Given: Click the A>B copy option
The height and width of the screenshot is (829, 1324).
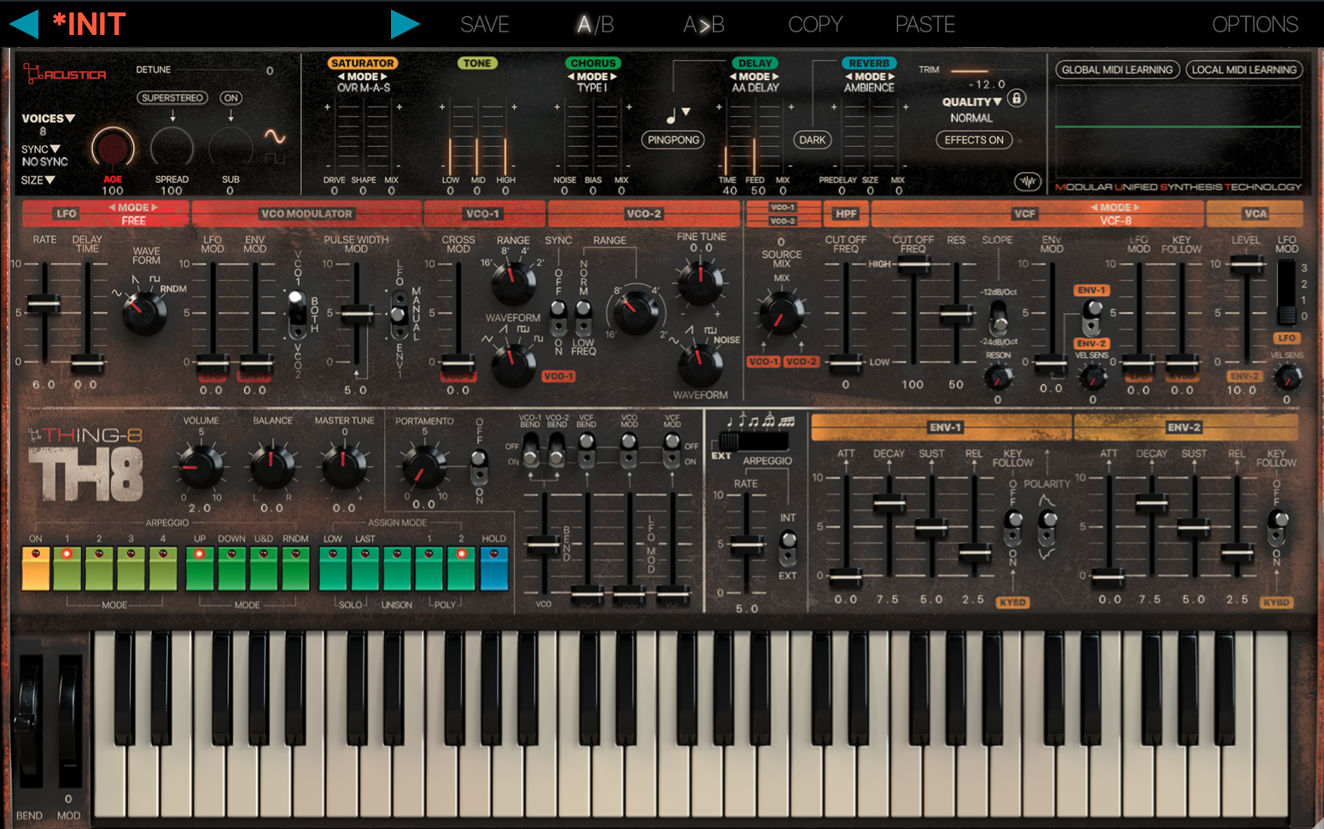Looking at the screenshot, I should (703, 24).
